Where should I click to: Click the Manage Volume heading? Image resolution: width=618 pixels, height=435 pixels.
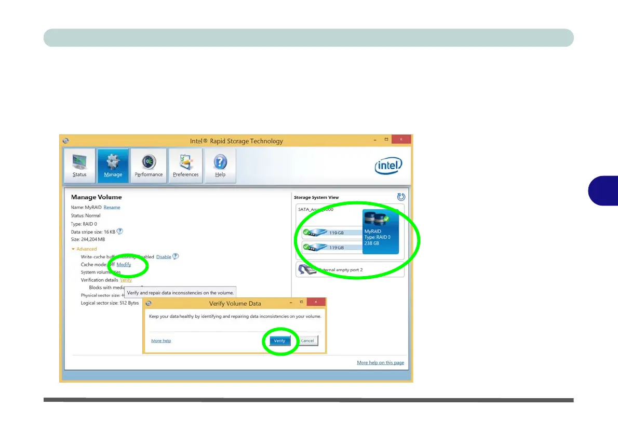[x=96, y=197]
